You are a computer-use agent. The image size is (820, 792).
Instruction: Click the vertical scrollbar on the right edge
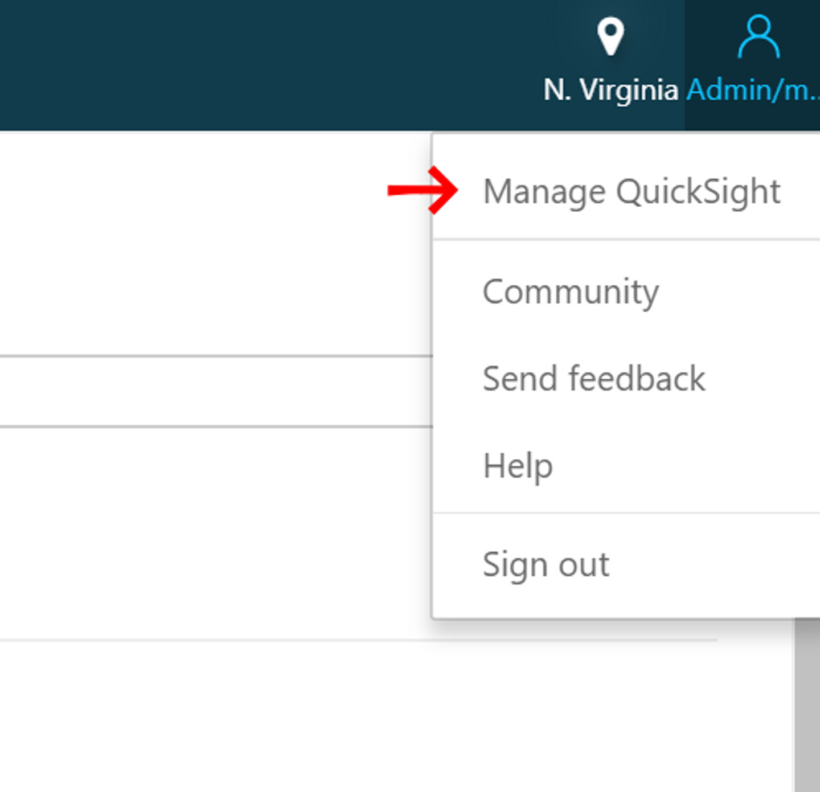tap(806, 706)
